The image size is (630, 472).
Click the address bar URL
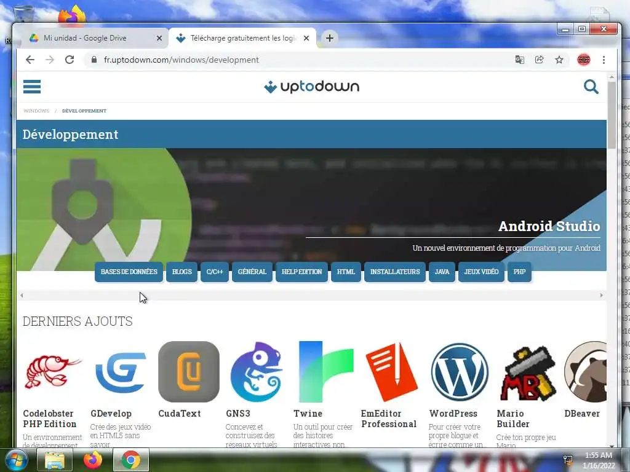pos(181,60)
